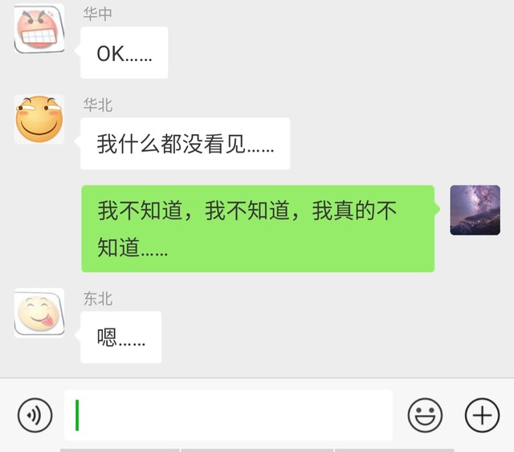This screenshot has width=514, height=452.
Task: Select the 嗯…… message bubble
Action: click(120, 337)
